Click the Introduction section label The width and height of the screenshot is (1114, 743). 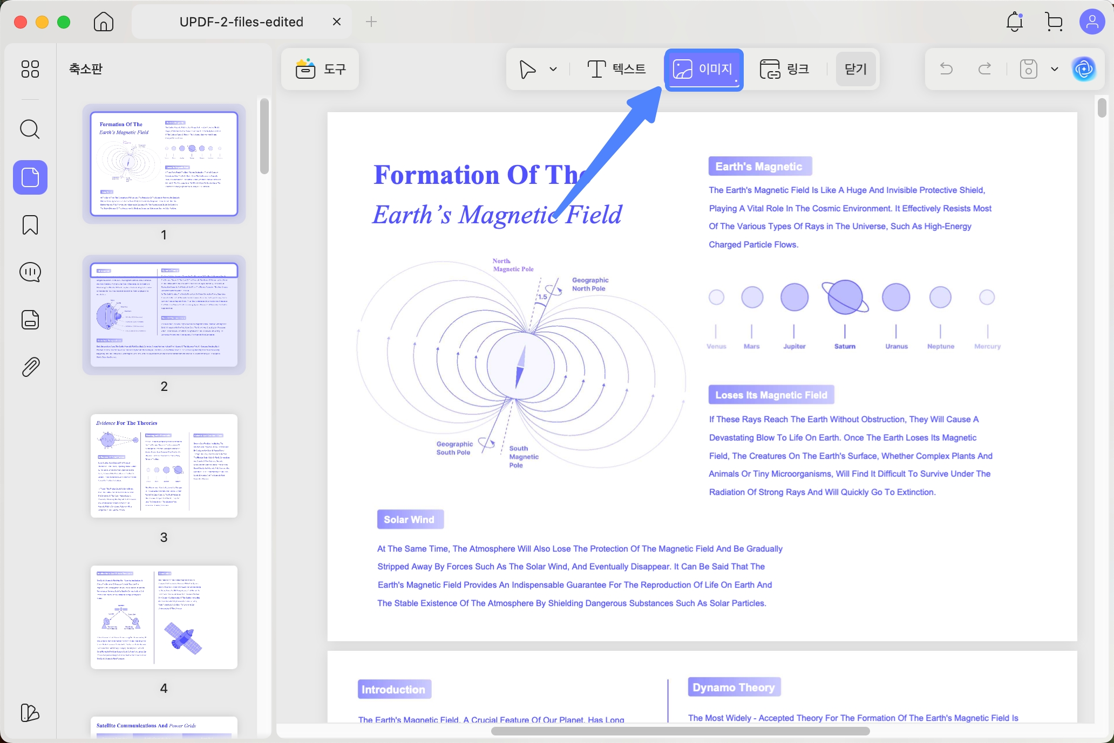coord(394,689)
